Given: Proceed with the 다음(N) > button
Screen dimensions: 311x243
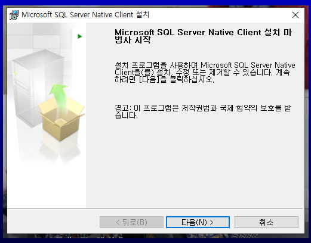Looking at the screenshot, I should [198, 222].
